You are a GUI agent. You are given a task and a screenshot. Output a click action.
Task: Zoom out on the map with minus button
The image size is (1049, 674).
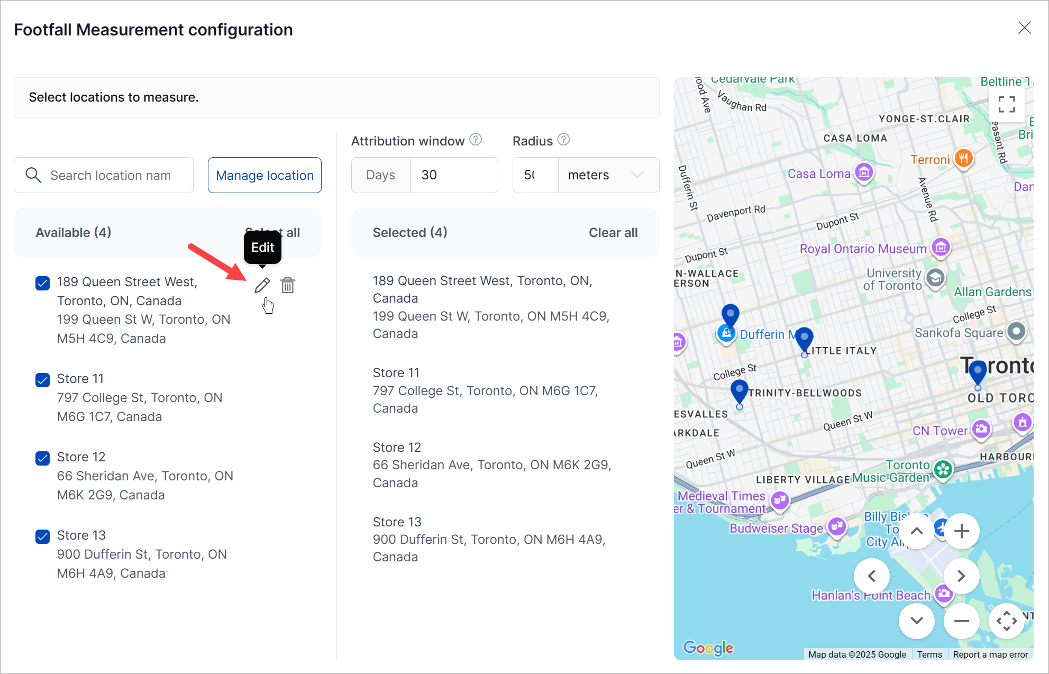[961, 621]
